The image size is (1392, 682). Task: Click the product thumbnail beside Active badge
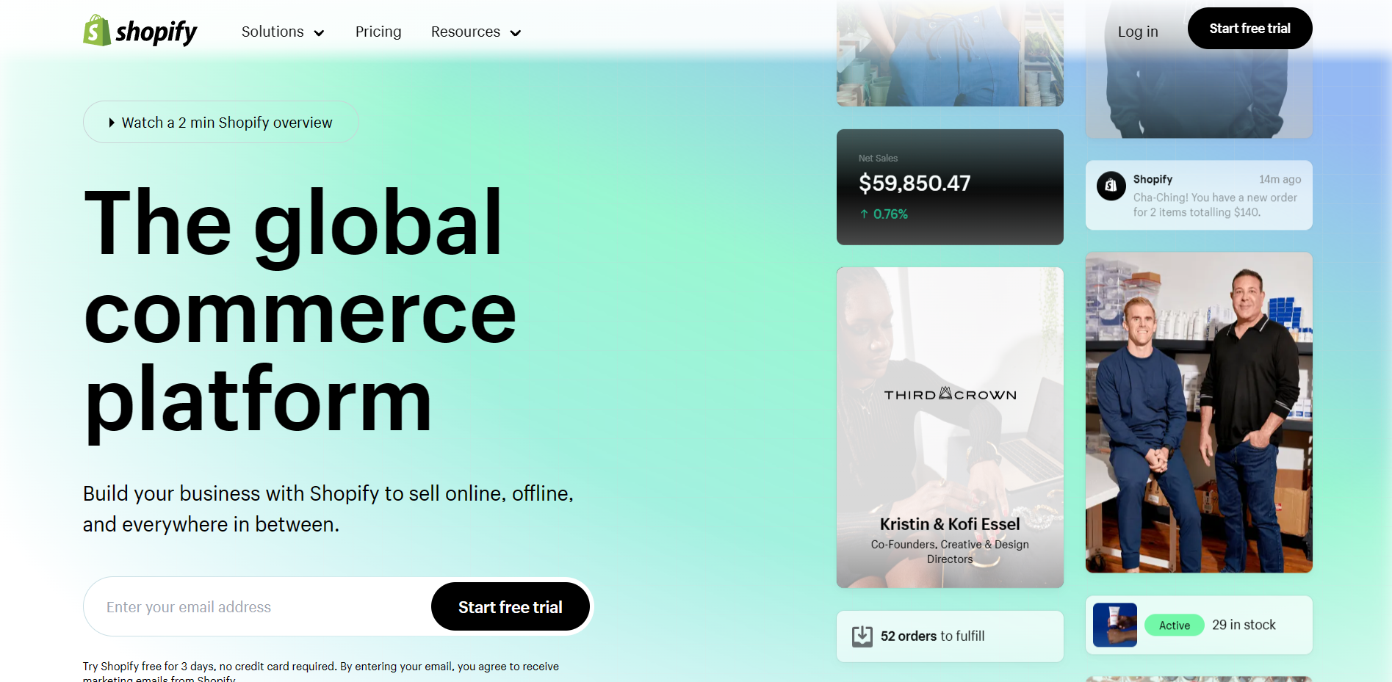(x=1115, y=625)
